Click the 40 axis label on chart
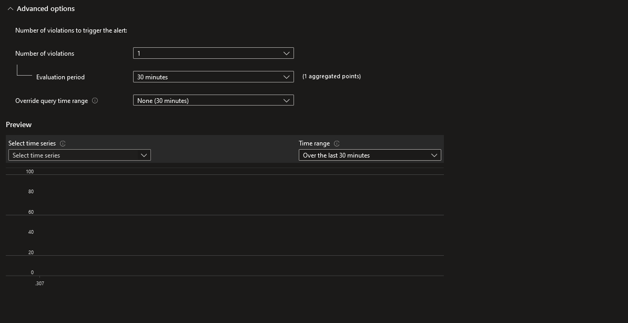The width and height of the screenshot is (628, 323). [x=31, y=232]
